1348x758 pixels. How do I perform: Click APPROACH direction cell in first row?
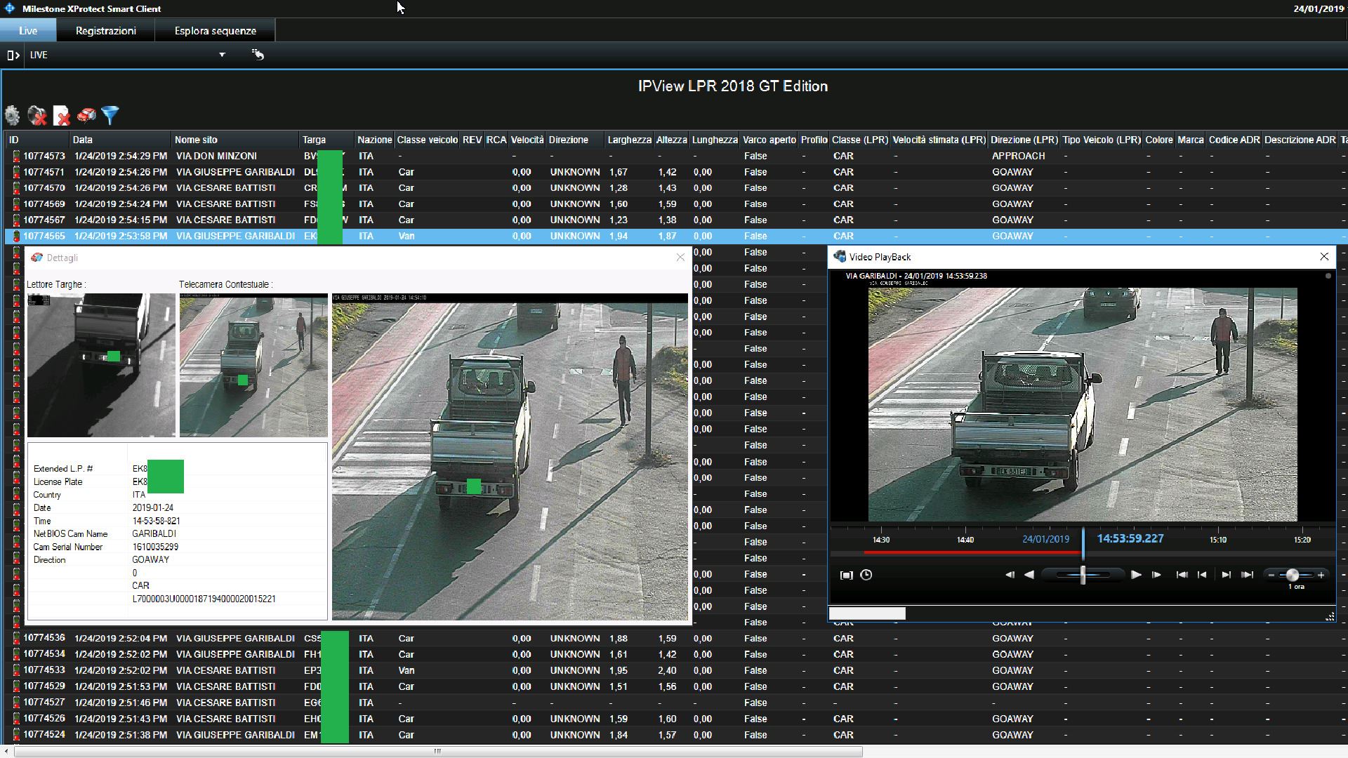pyautogui.click(x=1018, y=156)
